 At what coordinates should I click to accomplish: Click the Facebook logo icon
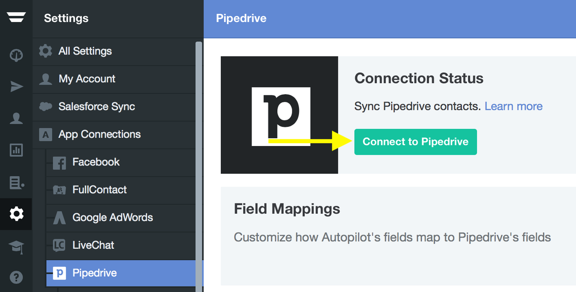60,163
